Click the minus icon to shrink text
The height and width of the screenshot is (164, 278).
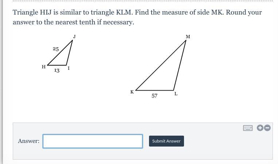coord(267,128)
